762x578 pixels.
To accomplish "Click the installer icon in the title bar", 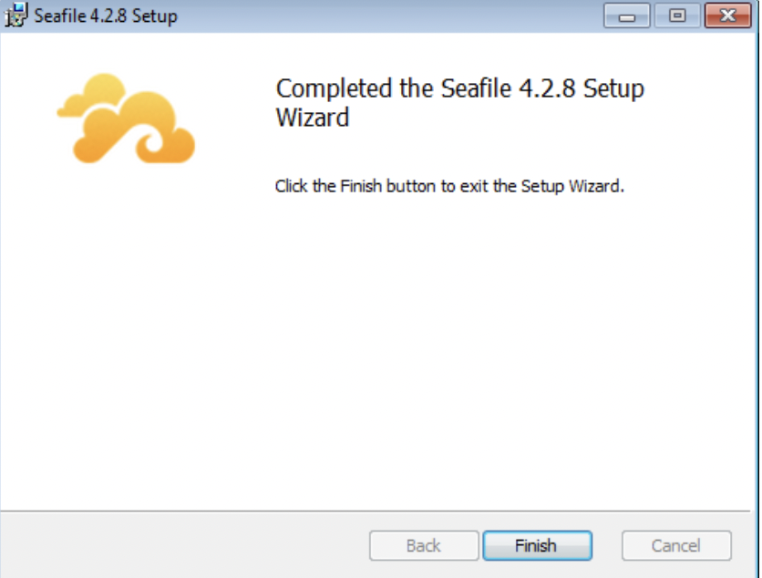I will tap(15, 16).
